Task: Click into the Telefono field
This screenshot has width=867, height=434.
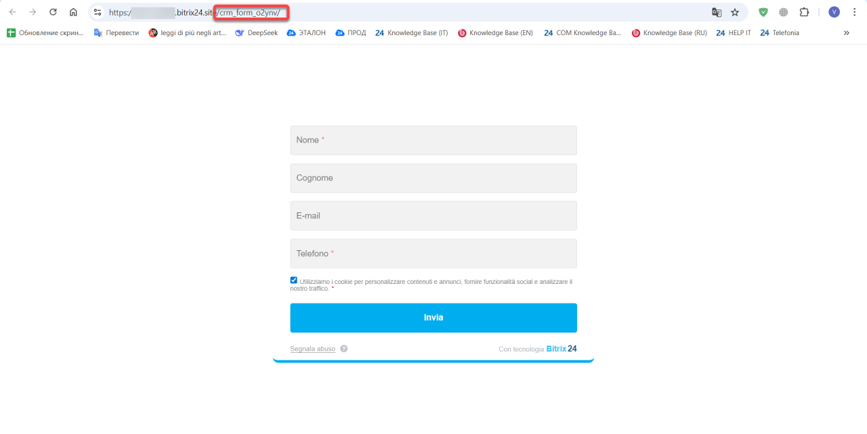Action: [433, 254]
